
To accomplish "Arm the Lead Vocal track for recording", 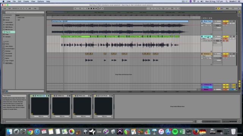I will point(234,37).
